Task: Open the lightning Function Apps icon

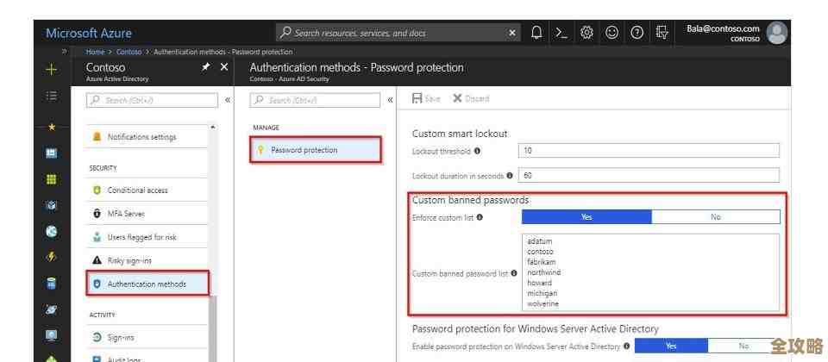Action: pos(51,257)
